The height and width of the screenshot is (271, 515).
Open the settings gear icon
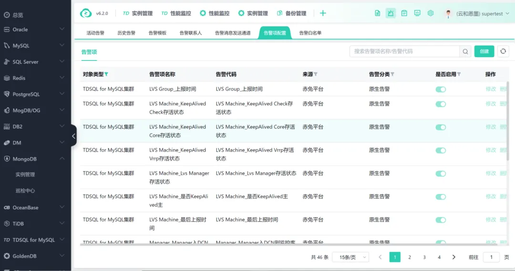click(x=431, y=13)
